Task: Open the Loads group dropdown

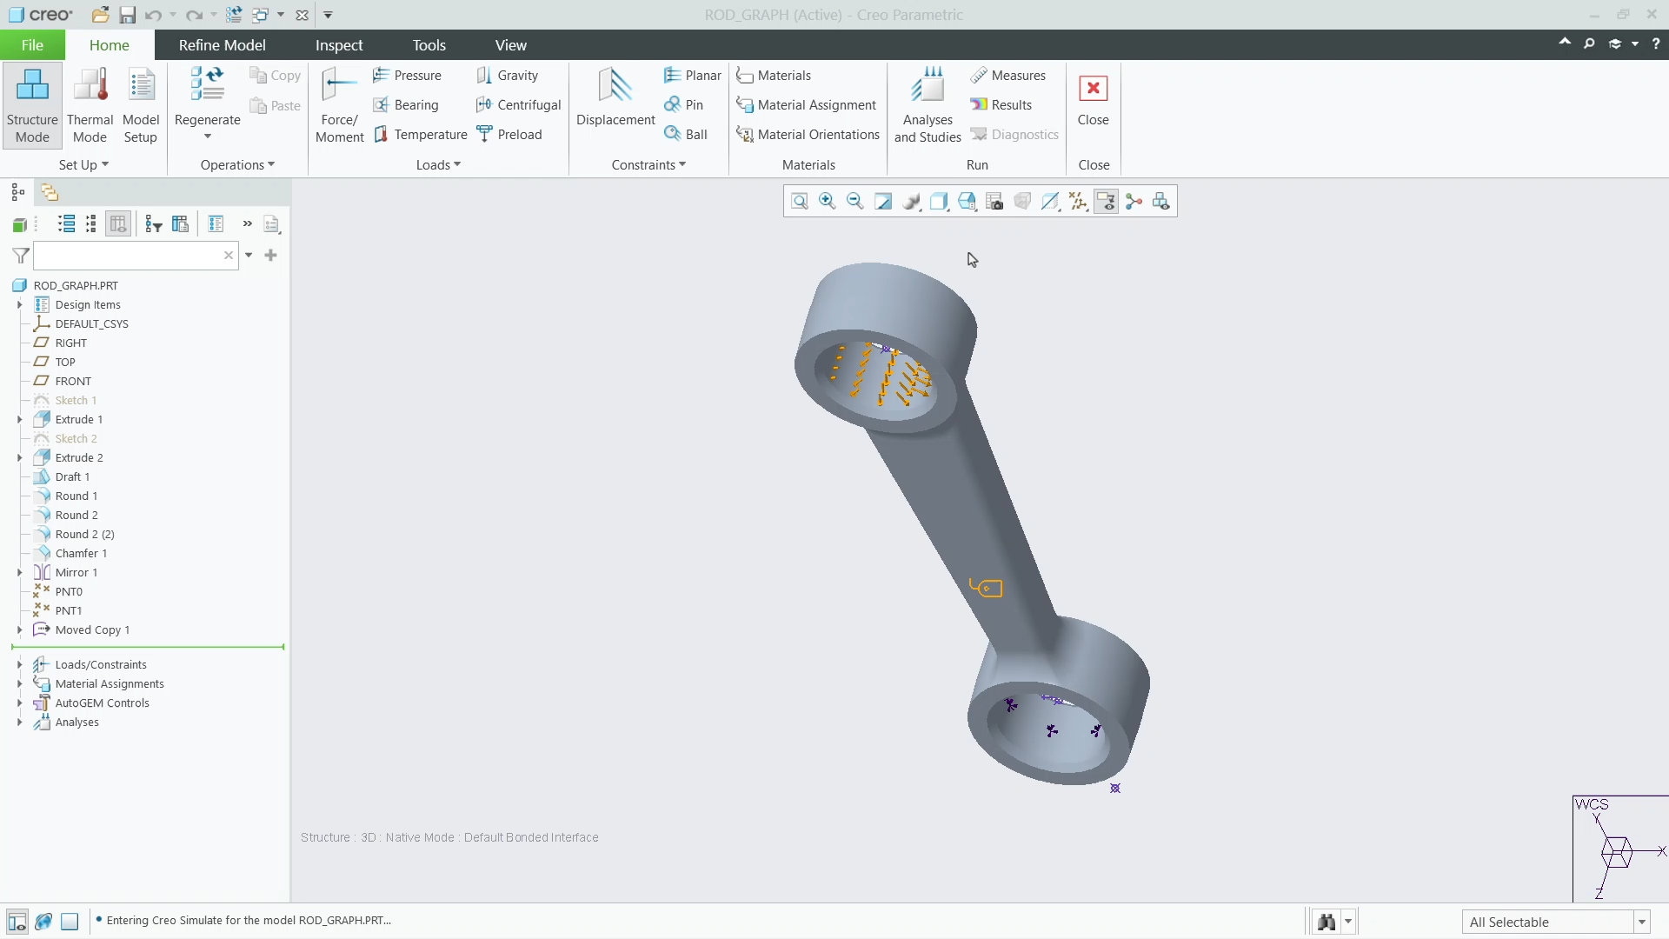Action: [x=438, y=165]
